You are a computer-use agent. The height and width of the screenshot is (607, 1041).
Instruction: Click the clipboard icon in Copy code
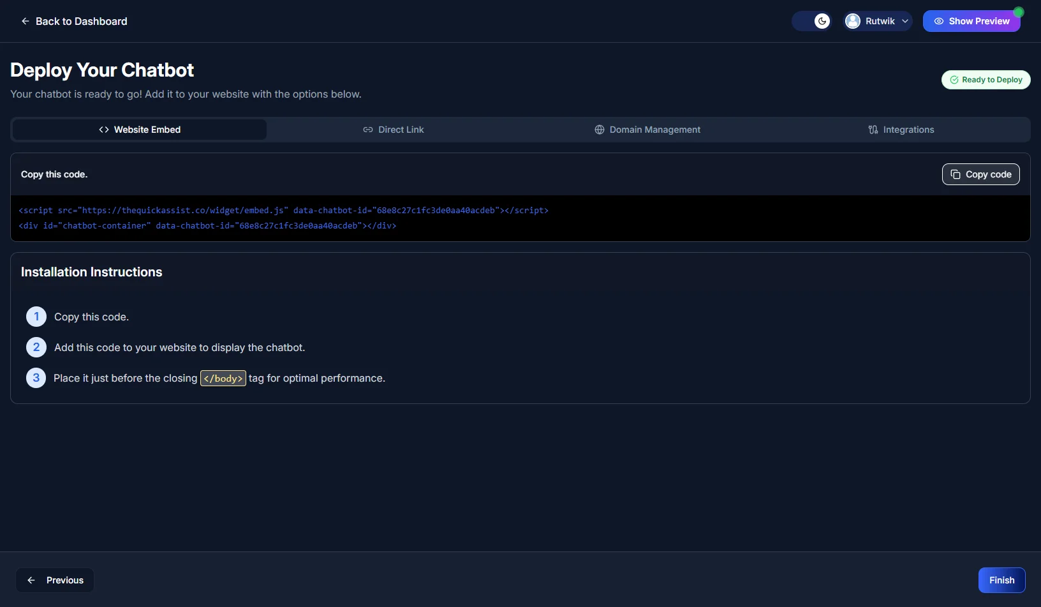[x=956, y=174]
